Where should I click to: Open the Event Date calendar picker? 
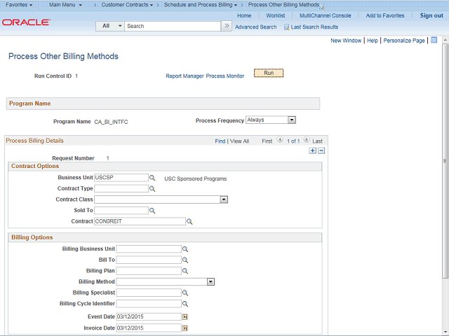coord(185,316)
